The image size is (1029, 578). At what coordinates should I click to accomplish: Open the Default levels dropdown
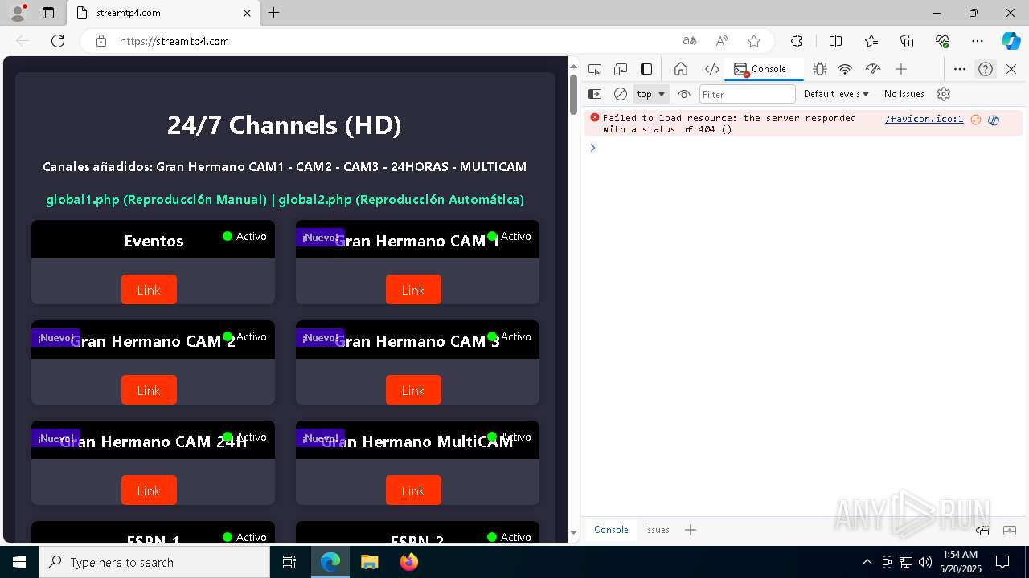[837, 94]
